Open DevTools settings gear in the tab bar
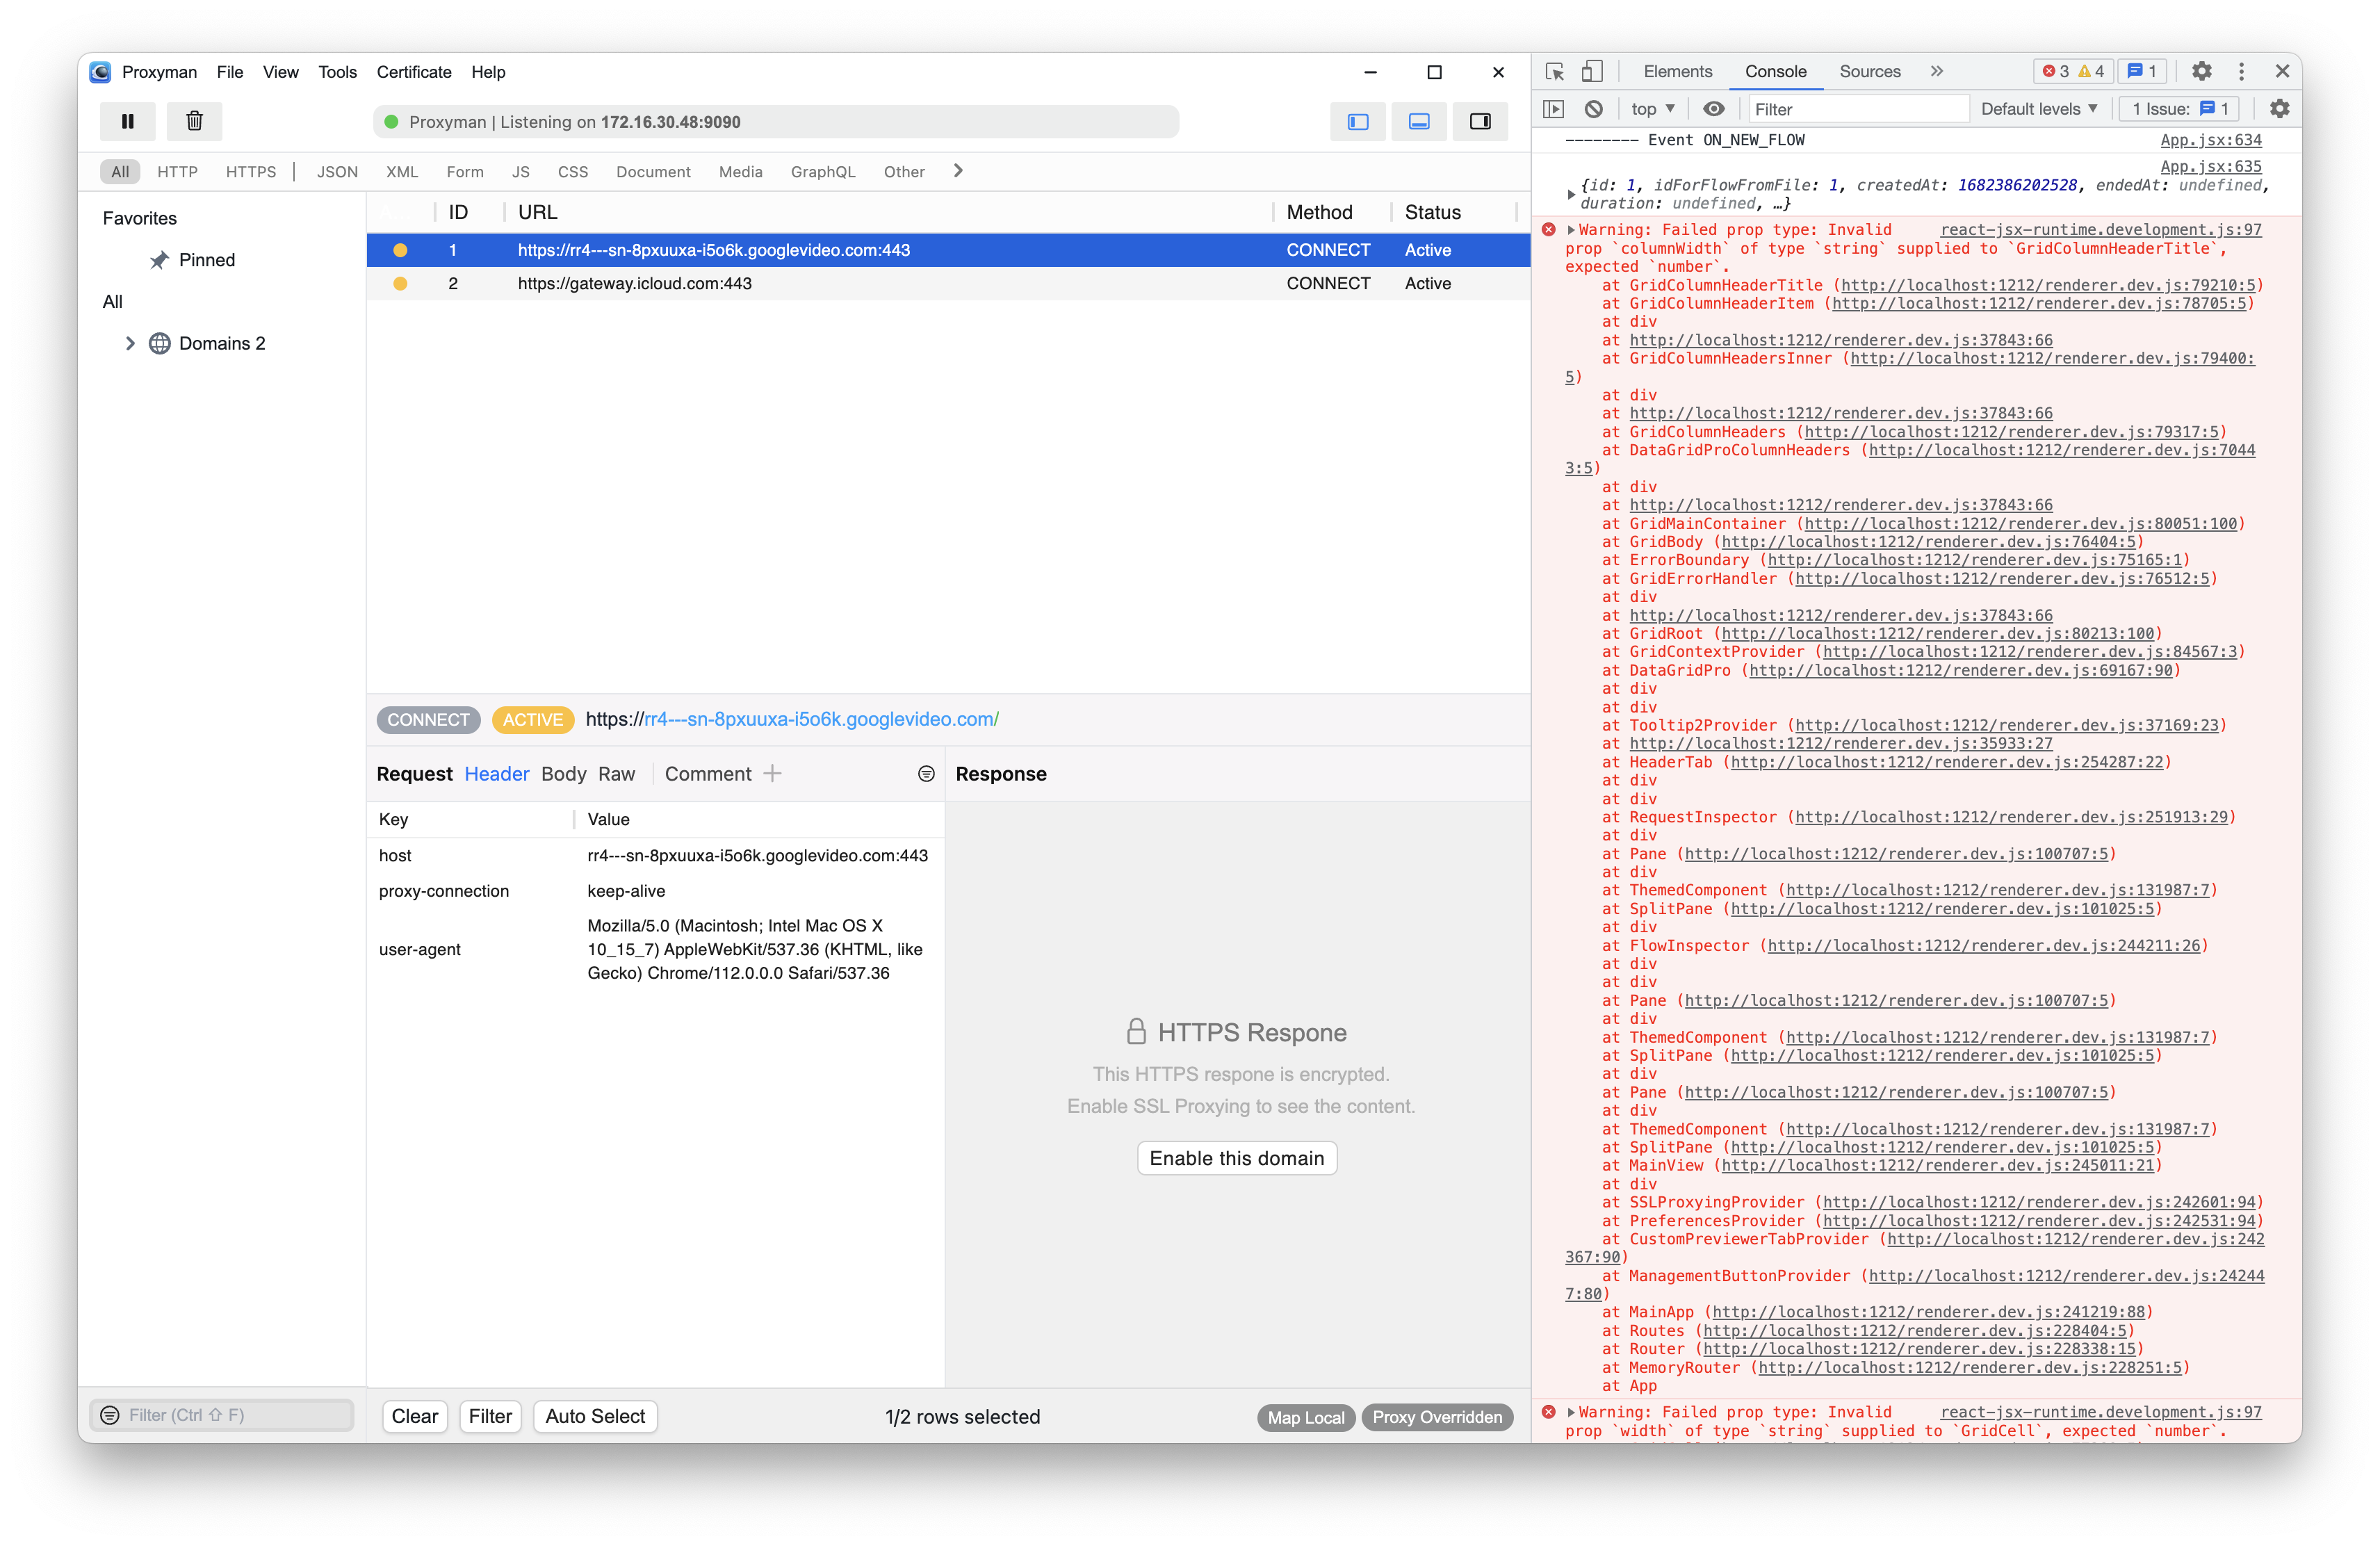 coord(2201,71)
